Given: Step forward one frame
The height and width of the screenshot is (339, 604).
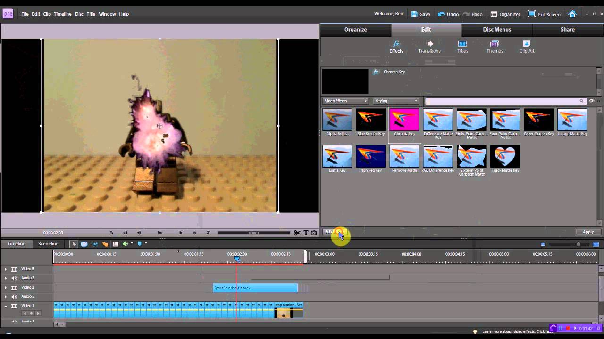Looking at the screenshot, I should click(180, 233).
